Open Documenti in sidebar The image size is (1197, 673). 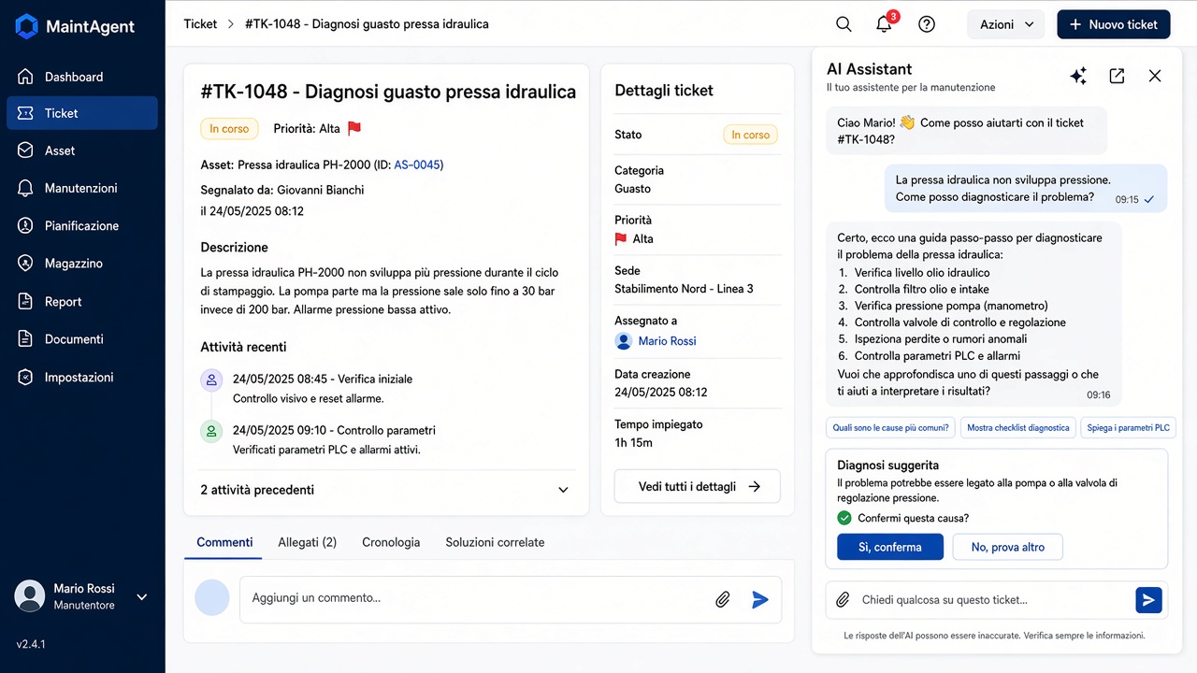(82, 339)
